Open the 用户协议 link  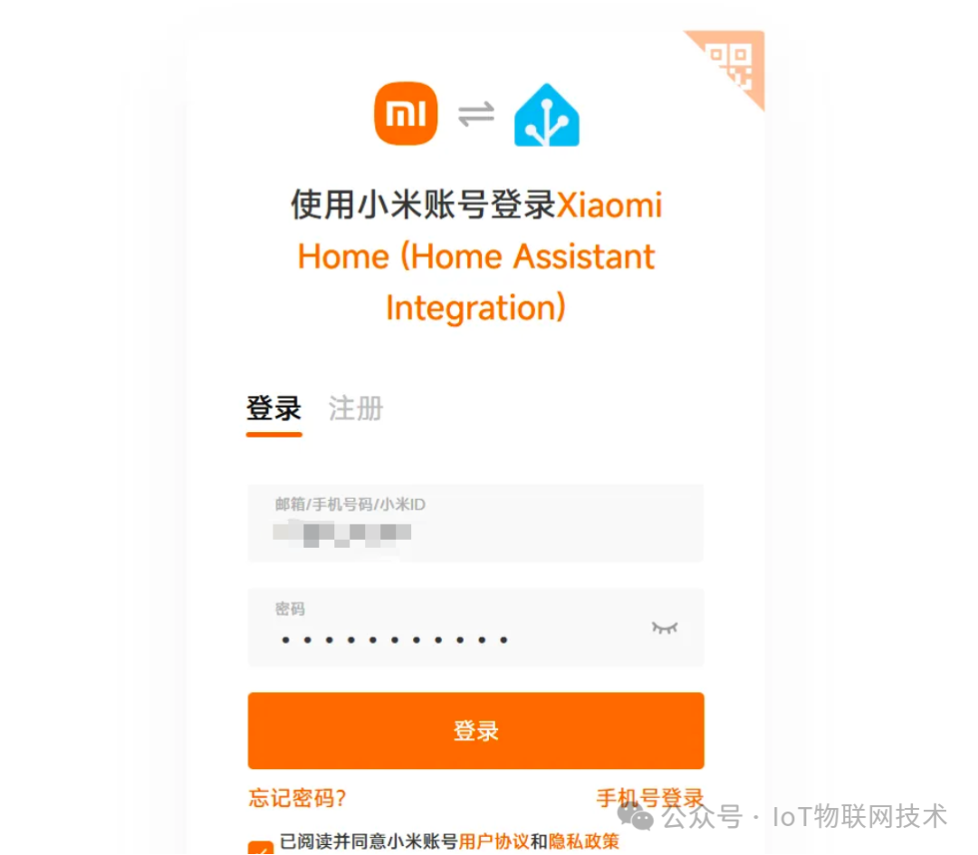(x=494, y=841)
